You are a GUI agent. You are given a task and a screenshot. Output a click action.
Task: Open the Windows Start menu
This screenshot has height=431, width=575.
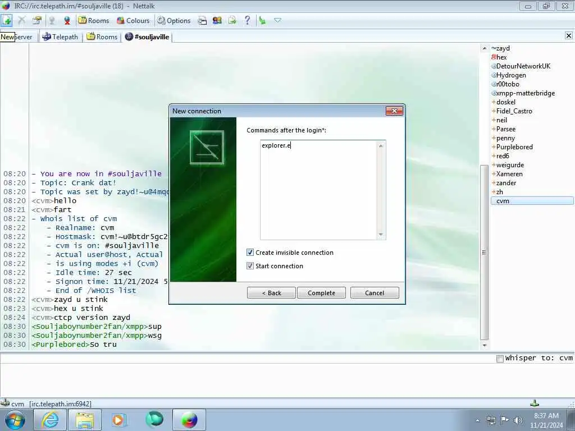(15, 420)
